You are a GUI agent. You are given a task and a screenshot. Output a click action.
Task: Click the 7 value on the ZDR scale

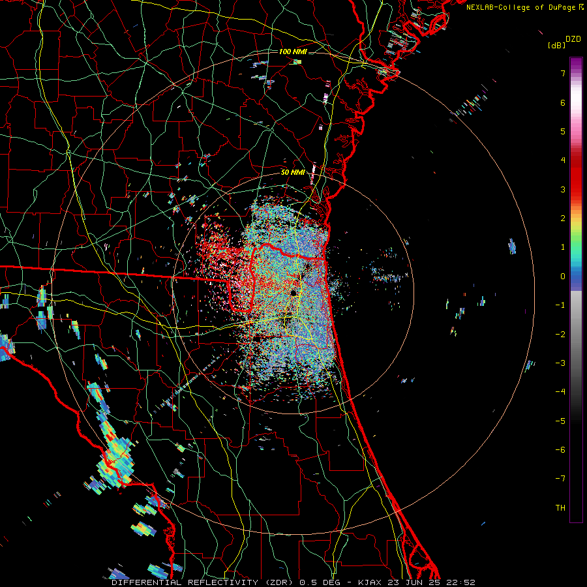click(x=563, y=73)
